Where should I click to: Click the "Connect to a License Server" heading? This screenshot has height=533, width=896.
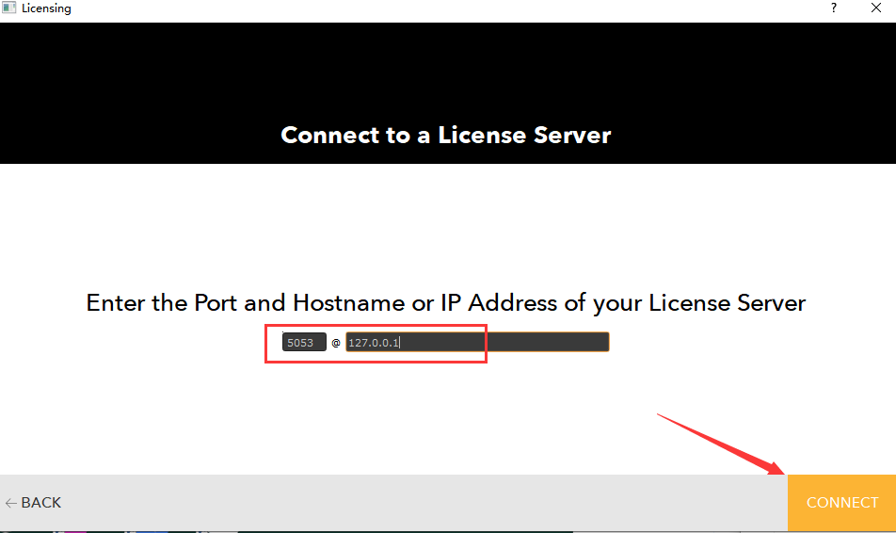point(446,135)
